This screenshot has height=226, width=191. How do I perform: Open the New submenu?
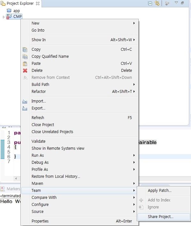point(80,23)
